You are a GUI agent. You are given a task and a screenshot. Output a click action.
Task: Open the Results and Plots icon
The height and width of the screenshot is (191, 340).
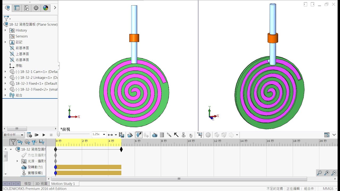pos(200,135)
